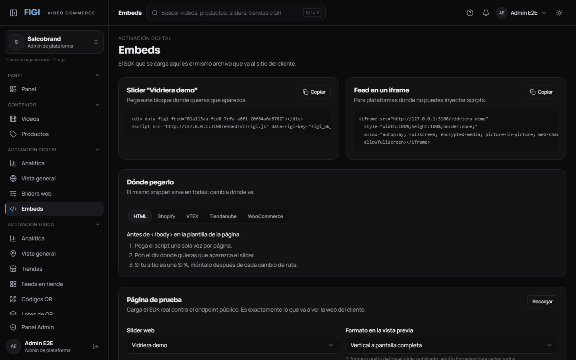The height and width of the screenshot is (360, 576).
Task: Collapse the CONTENIDO sidebar section
Action: [x=54, y=105]
